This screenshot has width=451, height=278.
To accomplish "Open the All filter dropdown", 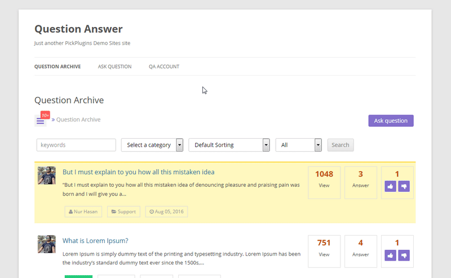I will point(299,145).
